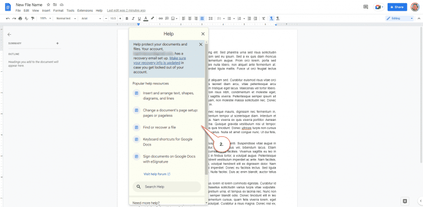This screenshot has height=207, width=423.
Task: Open the Format menu
Action: point(58,11)
